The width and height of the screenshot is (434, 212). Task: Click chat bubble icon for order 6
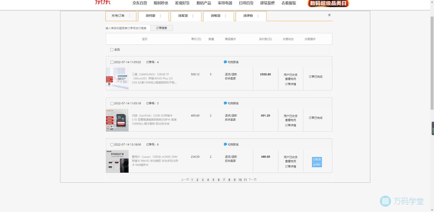pos(225,144)
